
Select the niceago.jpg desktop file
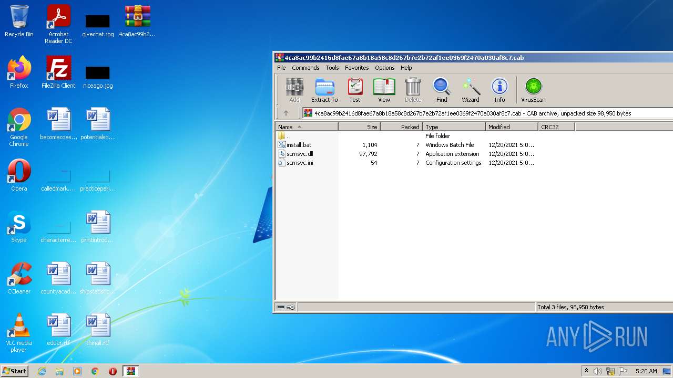coord(98,77)
